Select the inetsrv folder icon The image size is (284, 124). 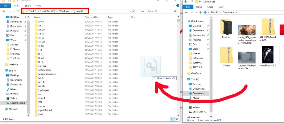(36, 106)
